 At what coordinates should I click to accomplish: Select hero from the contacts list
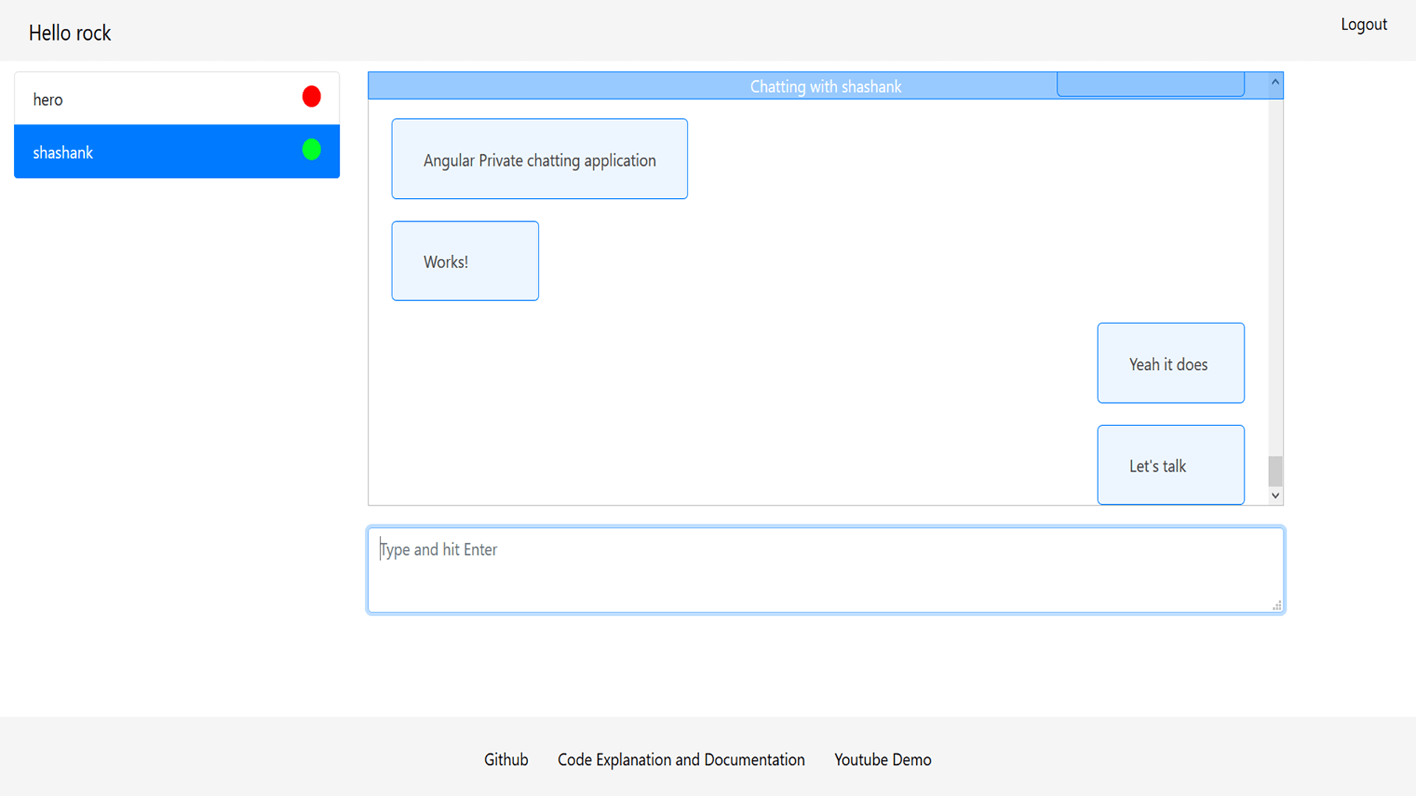[176, 97]
